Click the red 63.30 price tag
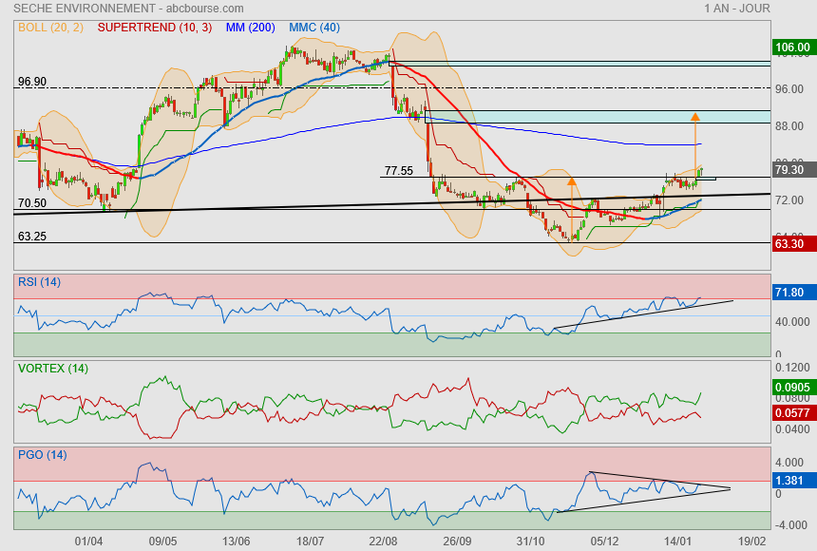The height and width of the screenshot is (551, 817). (x=791, y=244)
